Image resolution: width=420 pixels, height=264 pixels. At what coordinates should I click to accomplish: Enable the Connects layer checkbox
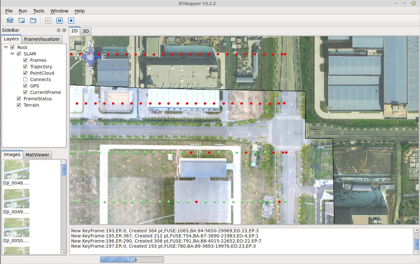[x=25, y=79]
